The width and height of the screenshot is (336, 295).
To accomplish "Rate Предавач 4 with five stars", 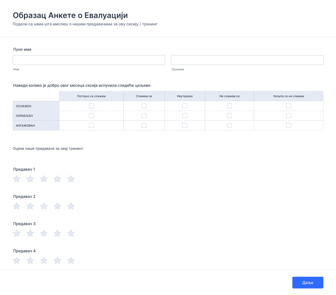I will click(71, 260).
